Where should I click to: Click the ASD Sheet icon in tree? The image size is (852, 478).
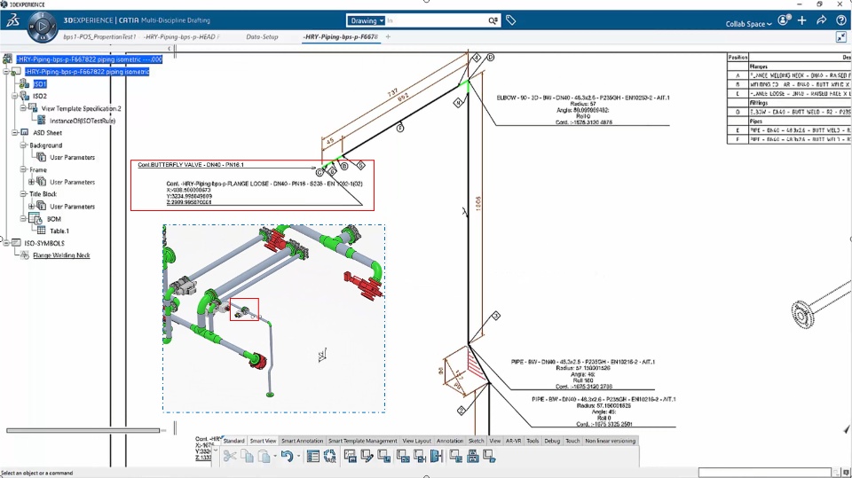pos(25,132)
